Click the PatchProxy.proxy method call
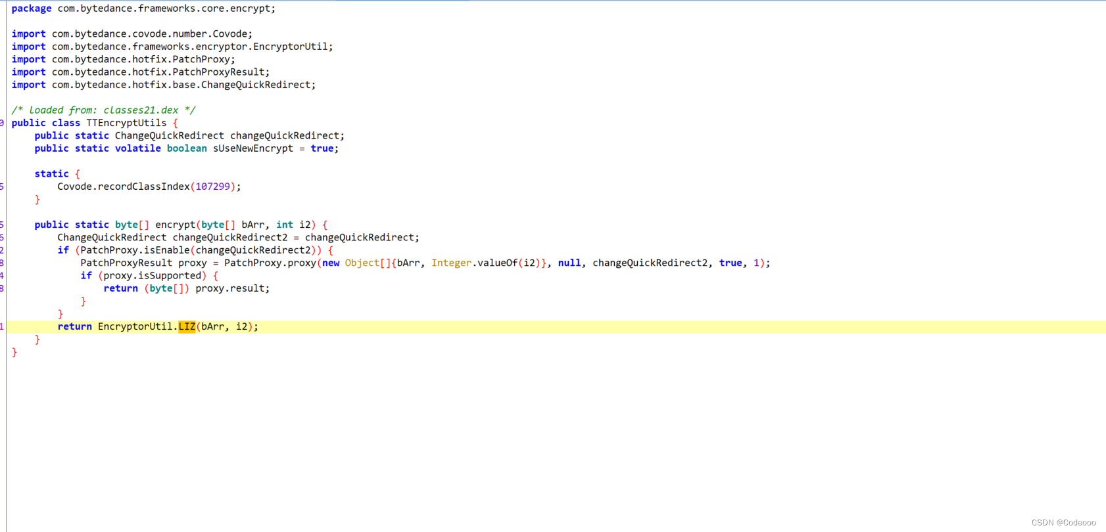This screenshot has width=1106, height=532. (x=270, y=263)
